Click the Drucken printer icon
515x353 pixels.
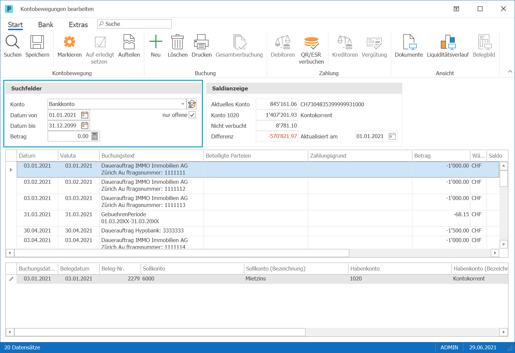tap(201, 42)
